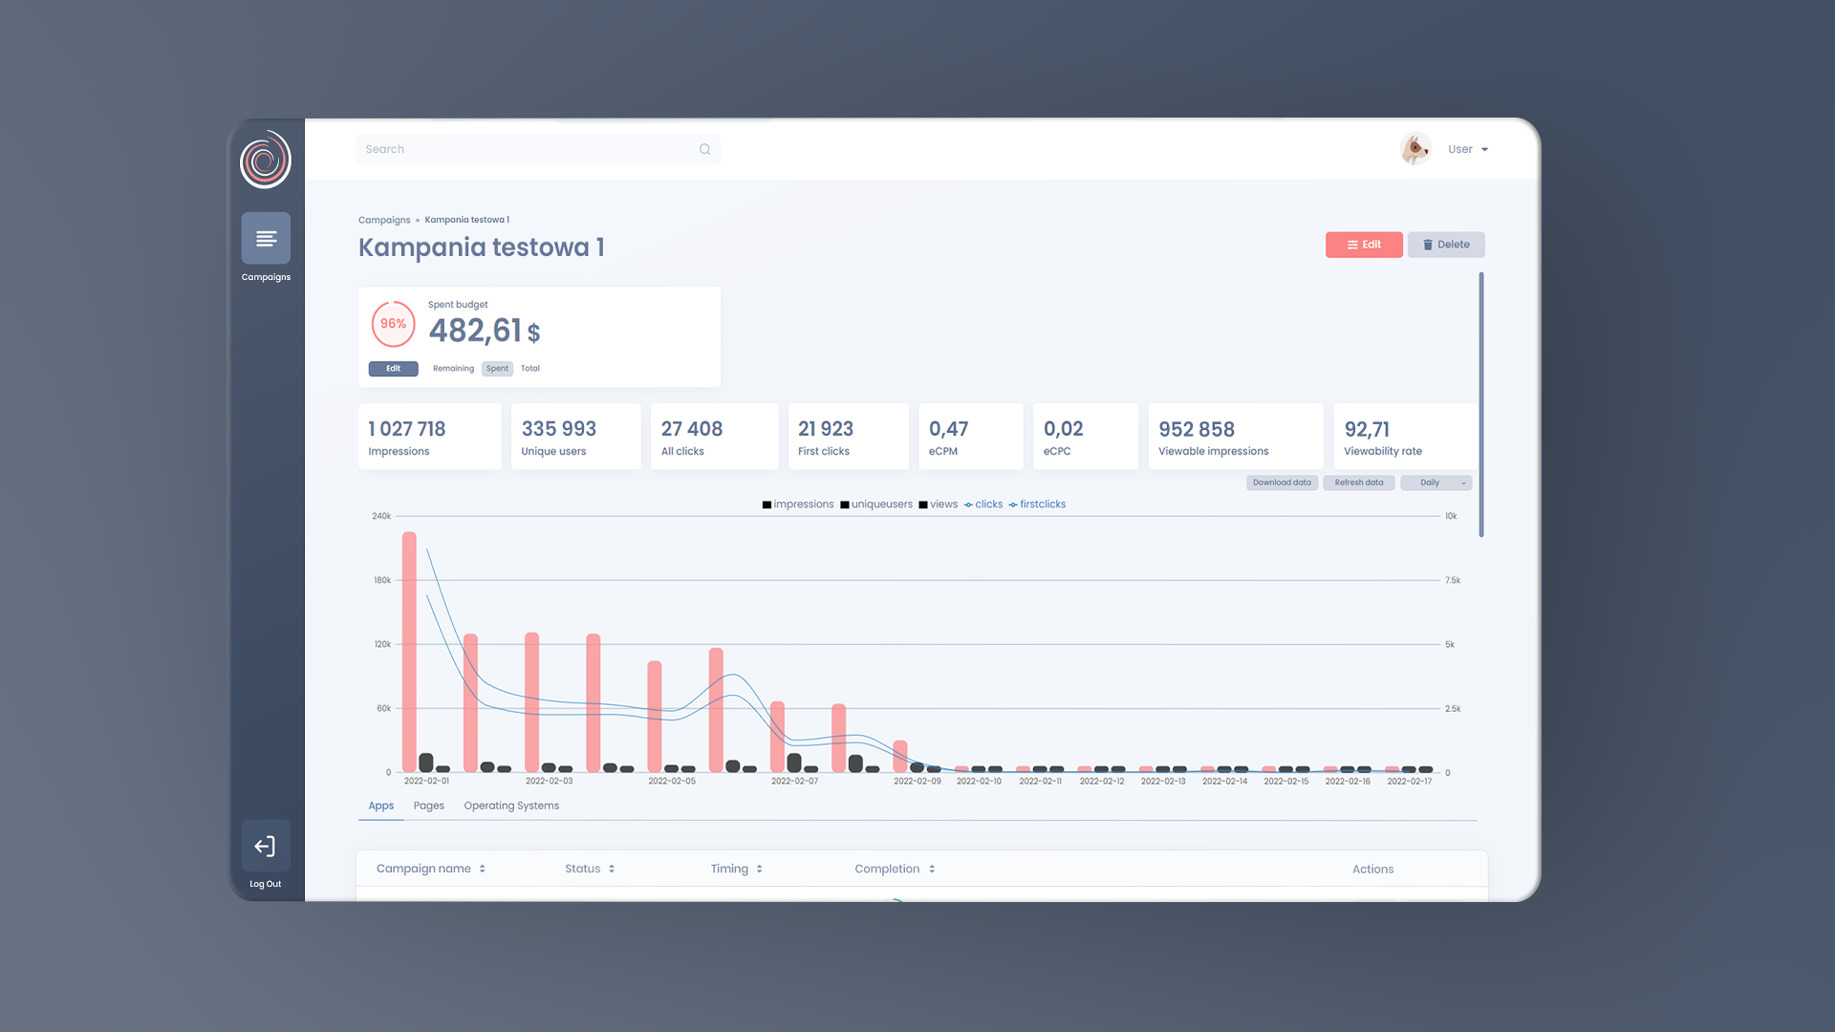Image resolution: width=1835 pixels, height=1032 pixels.
Task: Click the red Edit campaign button
Action: click(x=1364, y=245)
